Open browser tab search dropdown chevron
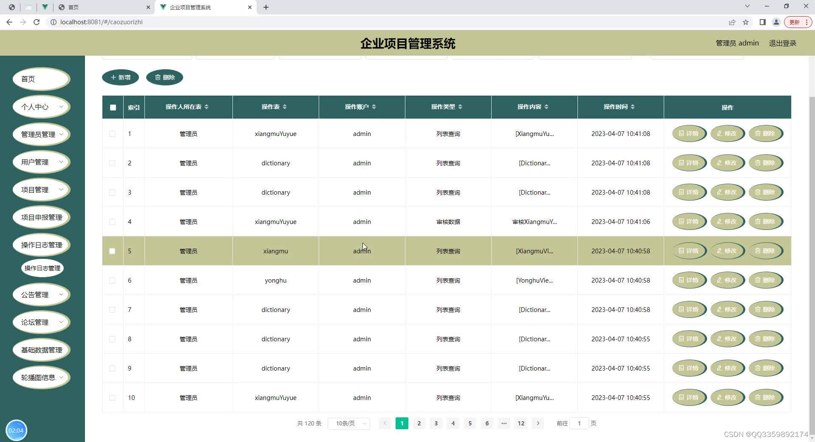This screenshot has height=442, width=815. (747, 6)
